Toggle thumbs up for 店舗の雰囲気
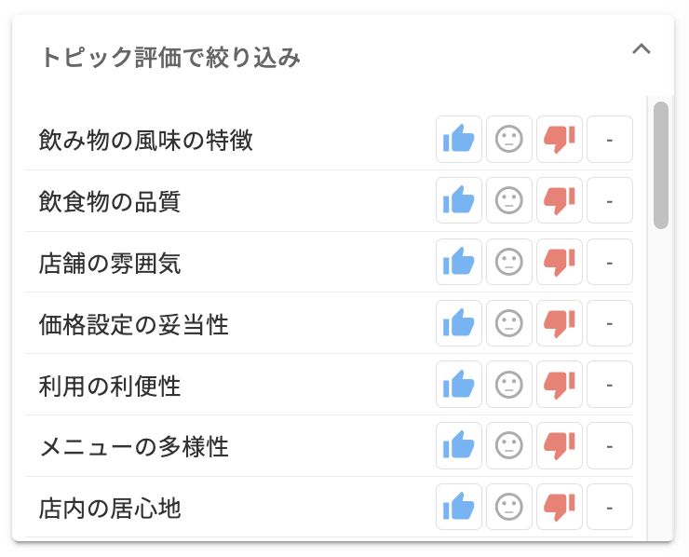689x557 pixels. click(459, 262)
